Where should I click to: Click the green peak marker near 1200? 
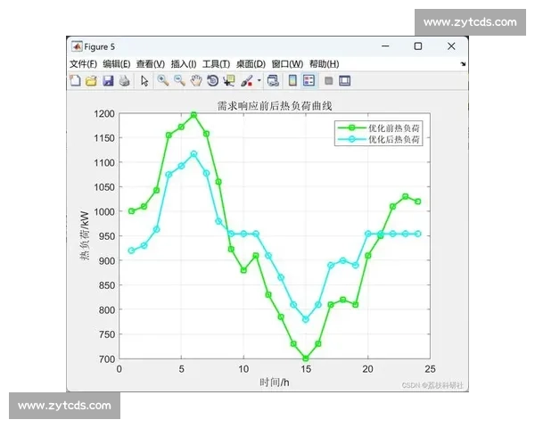point(193,115)
